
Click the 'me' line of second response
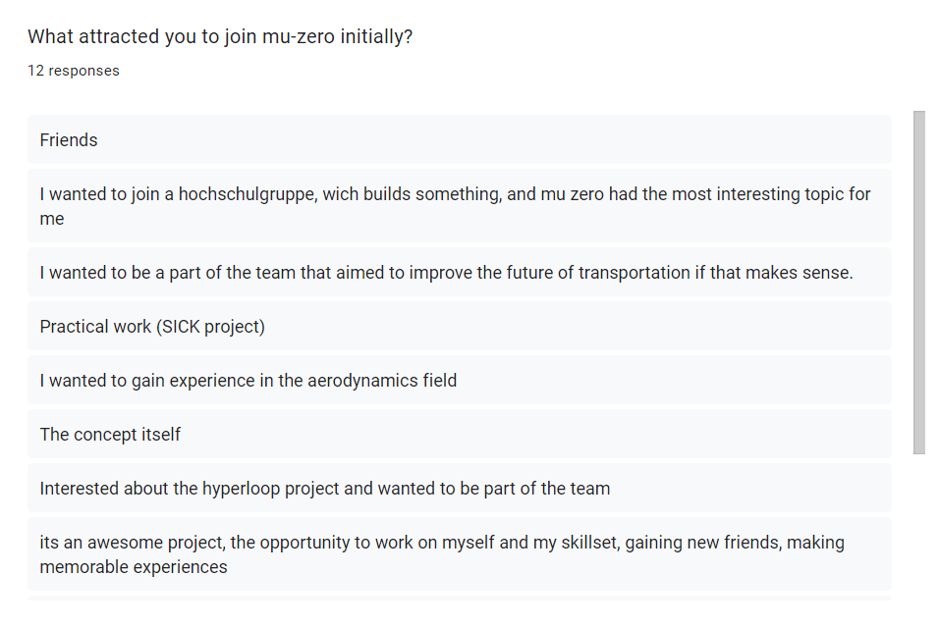52,219
